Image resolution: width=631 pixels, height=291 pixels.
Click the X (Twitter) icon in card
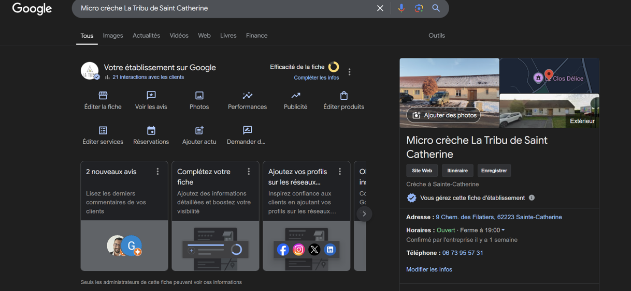click(314, 250)
